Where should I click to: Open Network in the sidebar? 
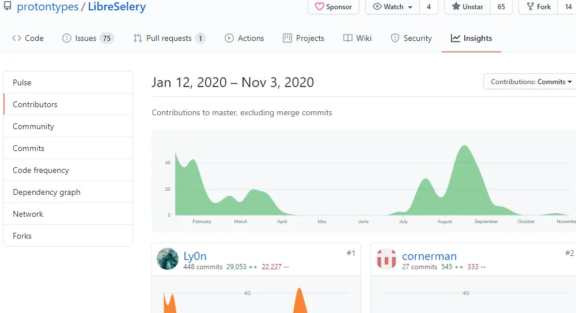pos(68,214)
